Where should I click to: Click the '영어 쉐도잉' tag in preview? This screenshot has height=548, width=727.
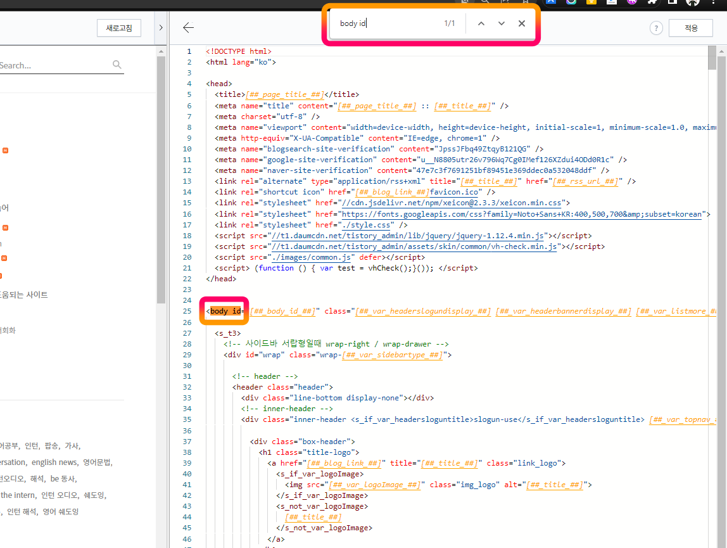[61, 512]
